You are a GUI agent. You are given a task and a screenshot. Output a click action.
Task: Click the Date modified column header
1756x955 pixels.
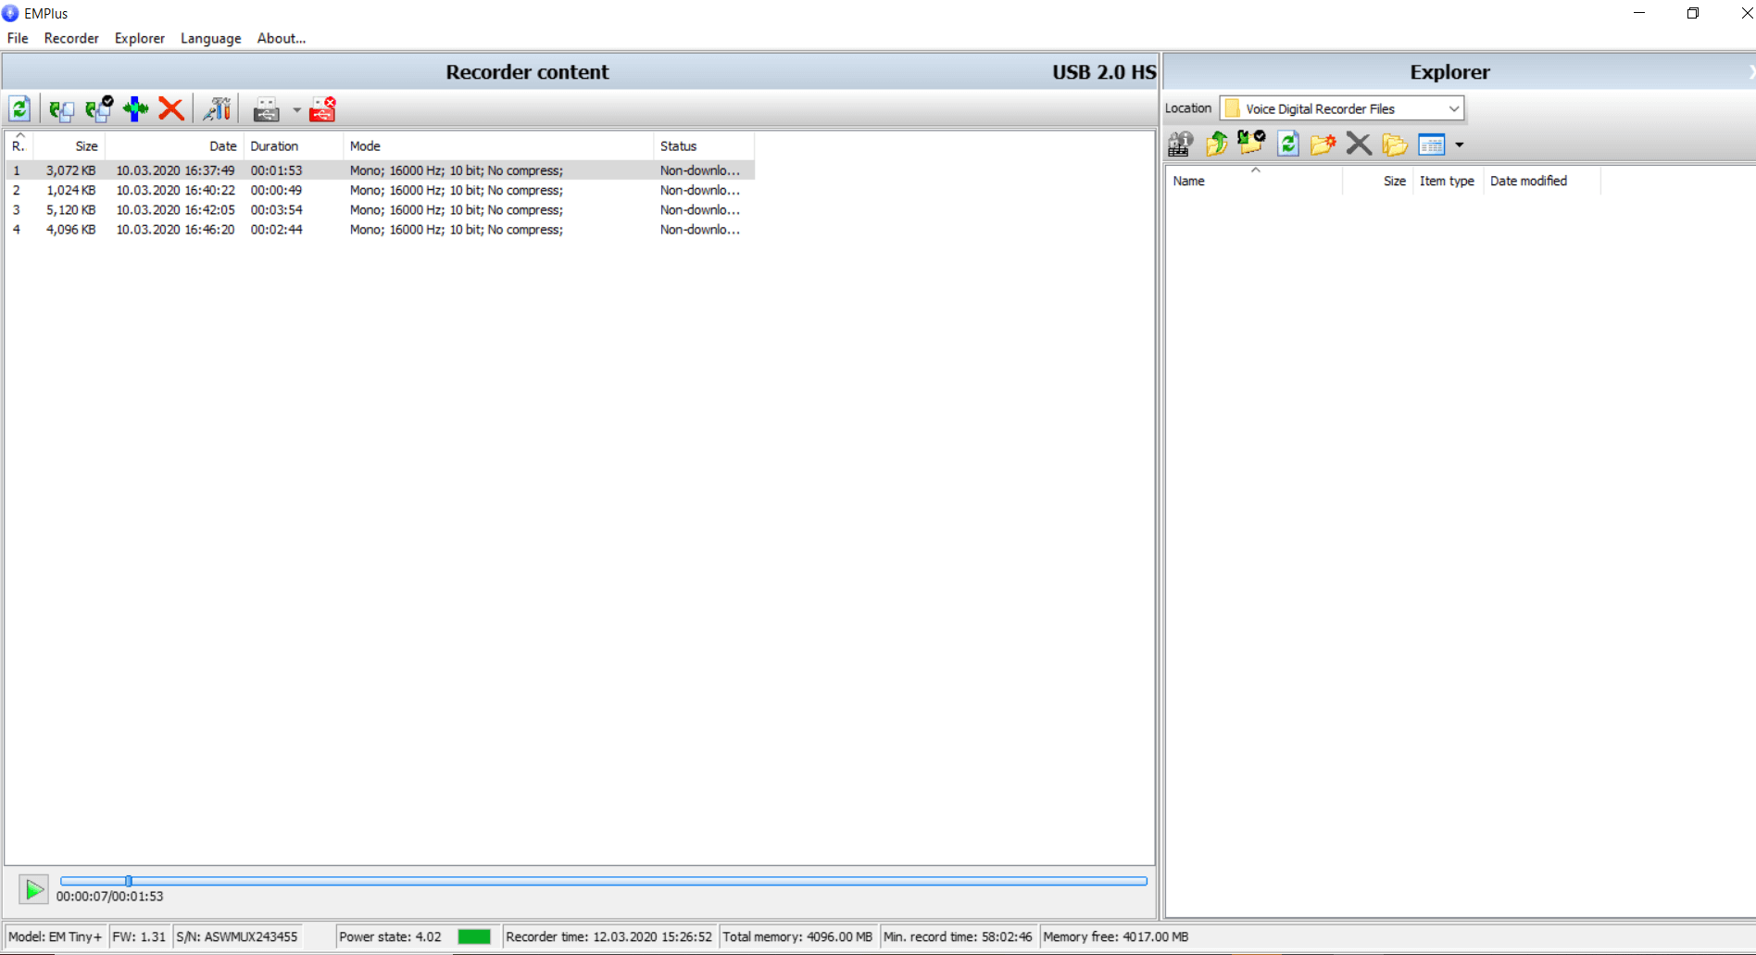coord(1528,182)
